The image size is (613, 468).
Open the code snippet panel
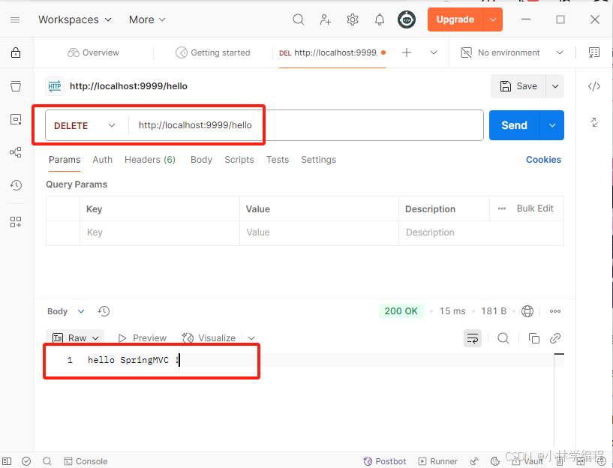click(594, 85)
